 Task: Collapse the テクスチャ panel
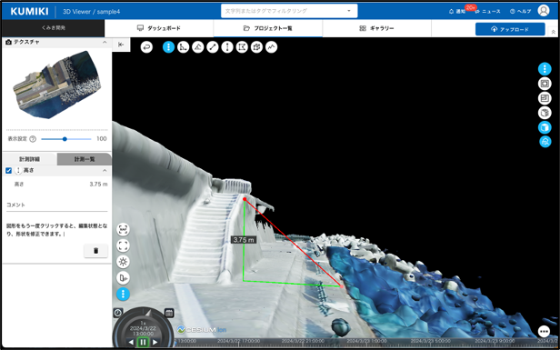click(x=105, y=42)
